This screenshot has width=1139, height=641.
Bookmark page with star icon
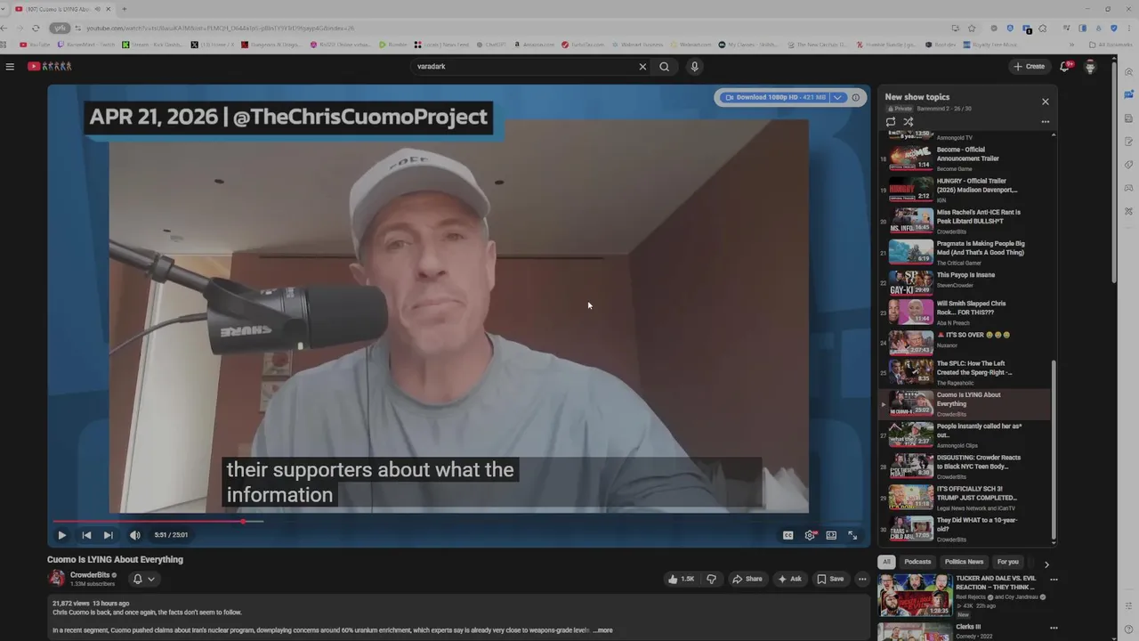[x=972, y=28]
